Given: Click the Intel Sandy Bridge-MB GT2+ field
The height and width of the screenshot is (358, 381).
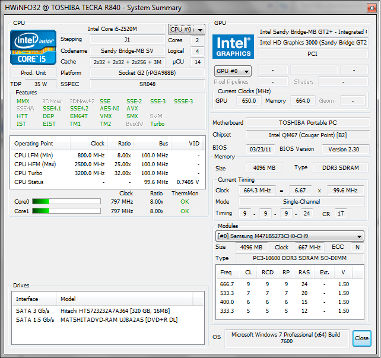Looking at the screenshot, I should tap(313, 32).
